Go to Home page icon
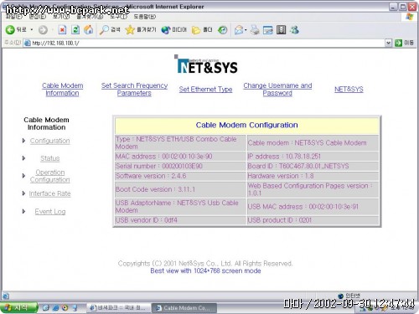419x314 pixels. click(89, 29)
